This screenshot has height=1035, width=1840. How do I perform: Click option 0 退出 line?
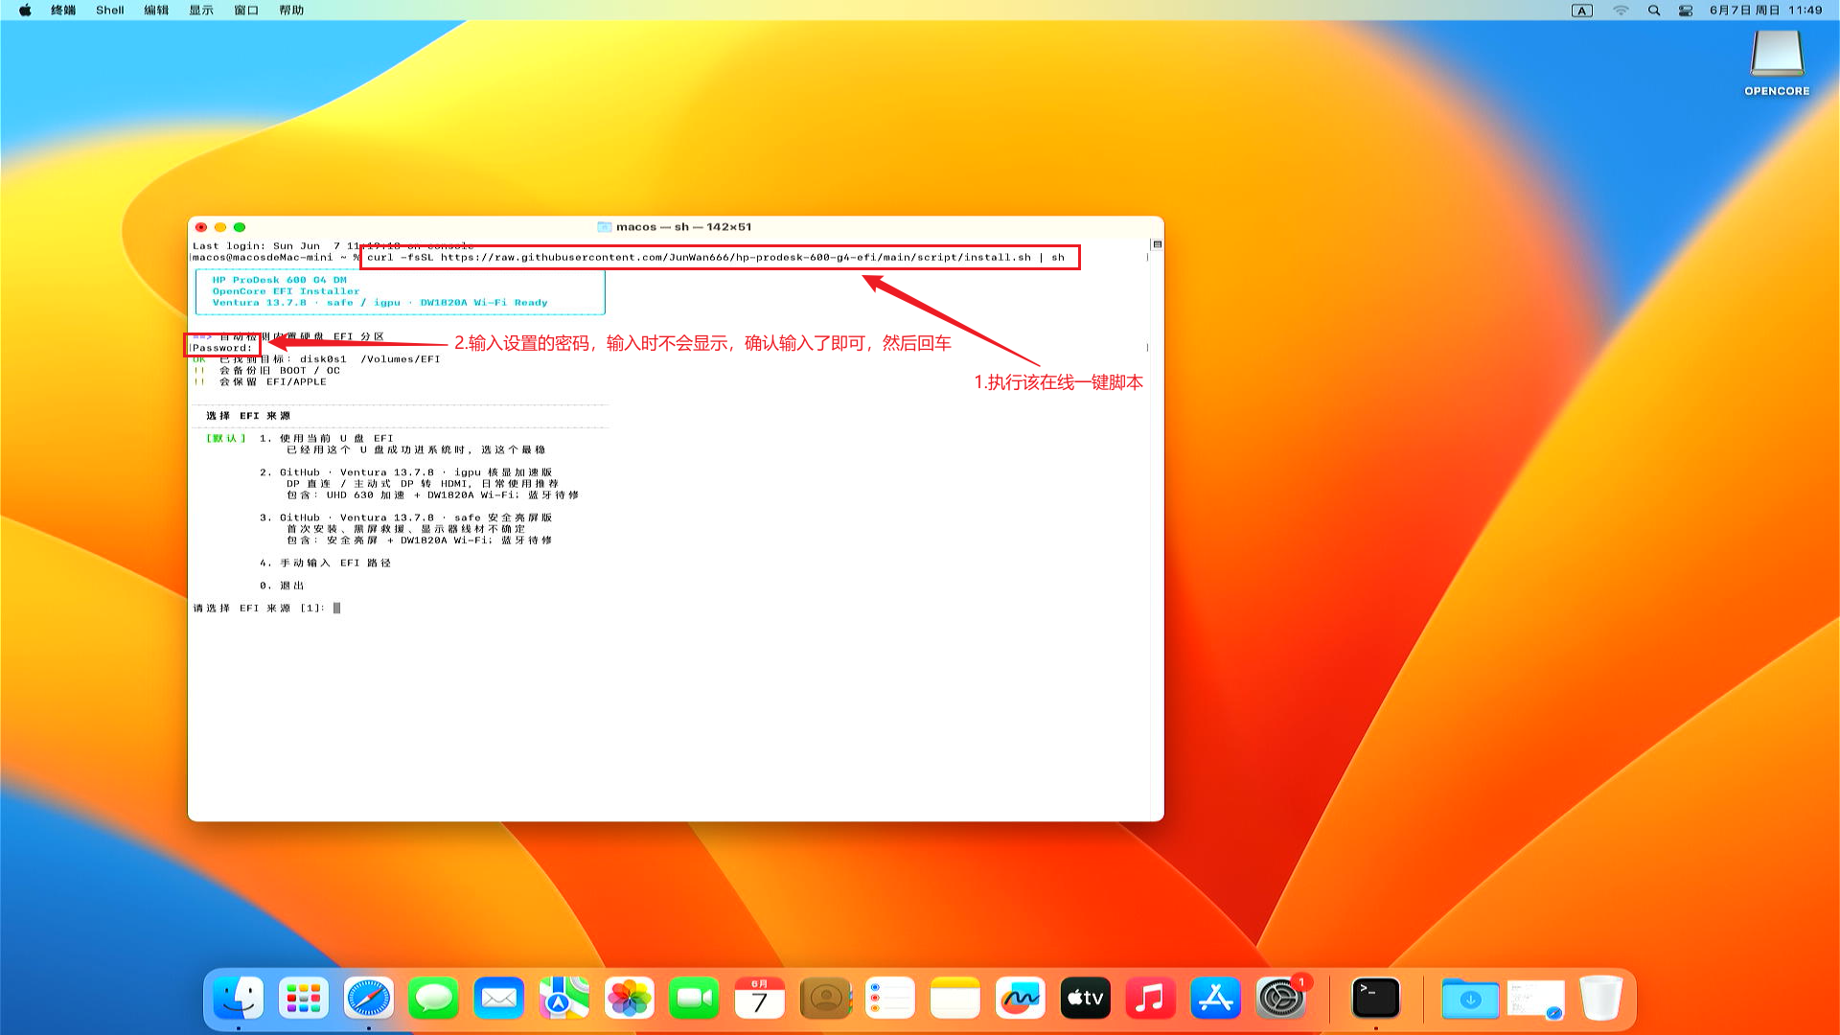click(282, 586)
